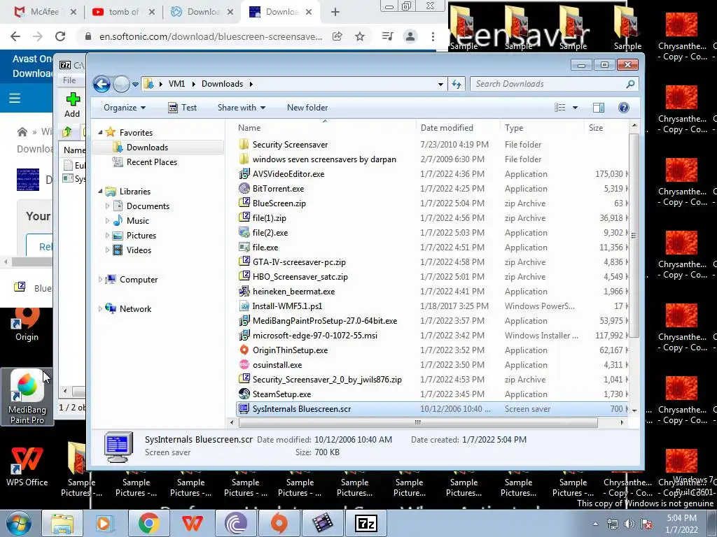Screen dimensions: 717x537
Task: Open File menu in 7-Zip window
Action: [69, 80]
